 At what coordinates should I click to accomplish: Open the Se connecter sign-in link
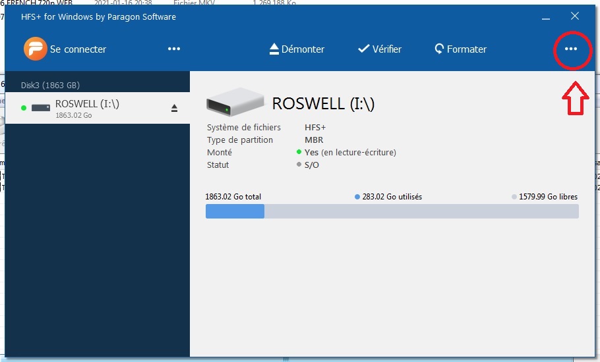(x=78, y=49)
